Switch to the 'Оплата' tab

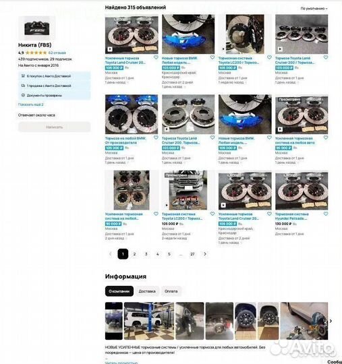(171, 291)
